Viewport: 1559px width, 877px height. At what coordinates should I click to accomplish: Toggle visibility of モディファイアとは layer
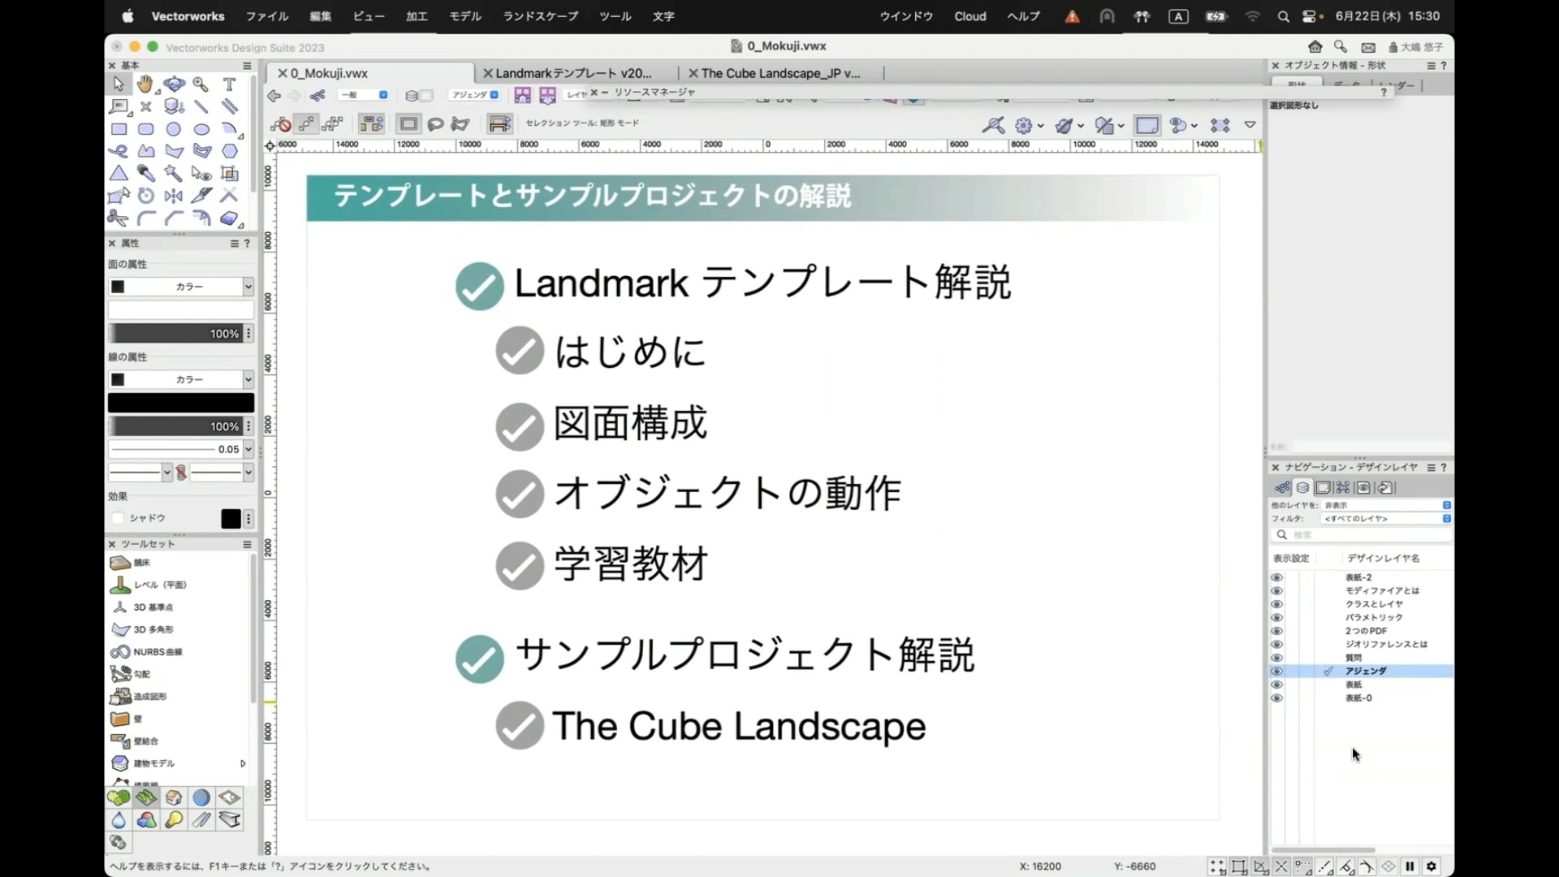pyautogui.click(x=1276, y=591)
